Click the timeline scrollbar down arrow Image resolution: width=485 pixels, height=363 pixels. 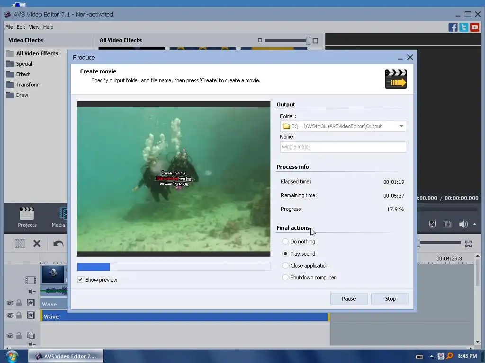(x=477, y=342)
